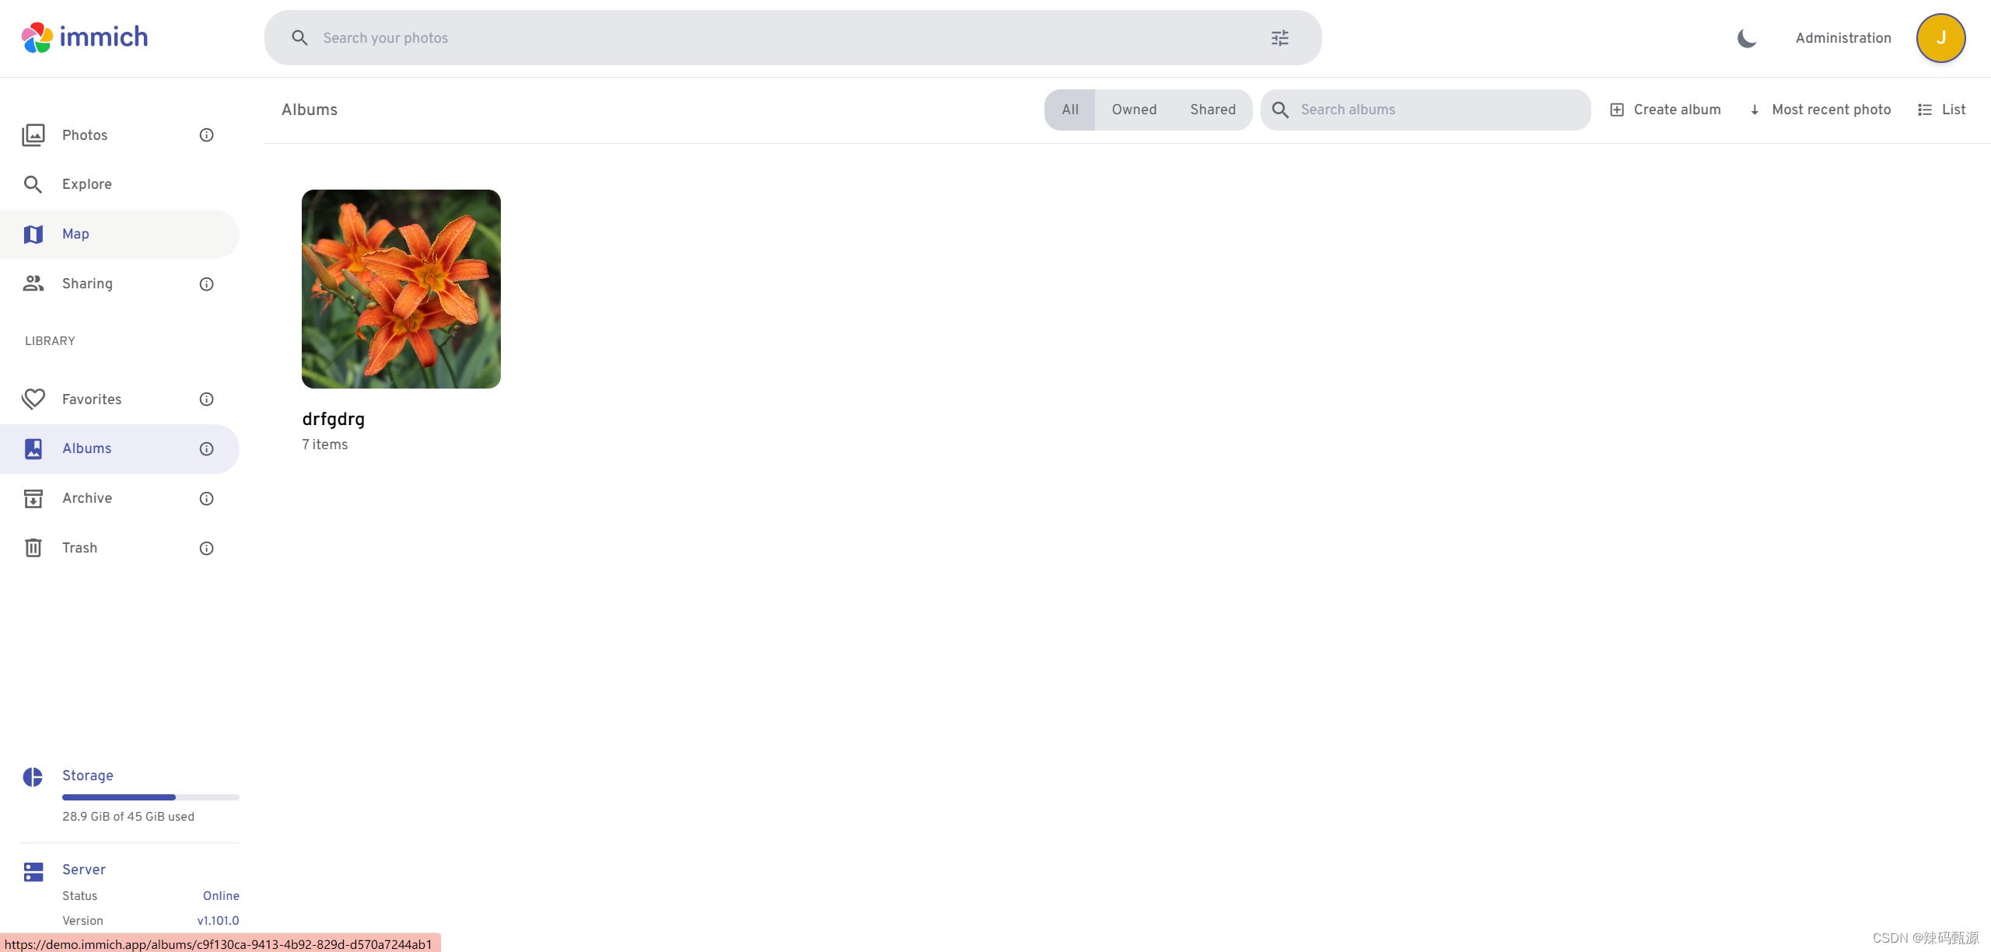Click info icon beside Favorites
This screenshot has width=1991, height=952.
point(206,399)
